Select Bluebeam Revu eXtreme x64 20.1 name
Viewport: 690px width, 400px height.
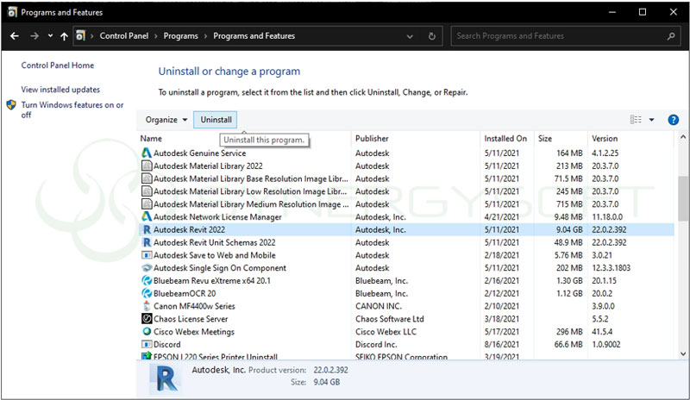pyautogui.click(x=212, y=281)
